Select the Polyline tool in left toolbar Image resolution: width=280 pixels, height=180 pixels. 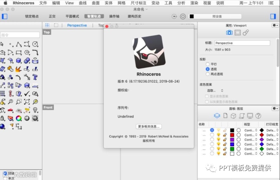point(19,44)
